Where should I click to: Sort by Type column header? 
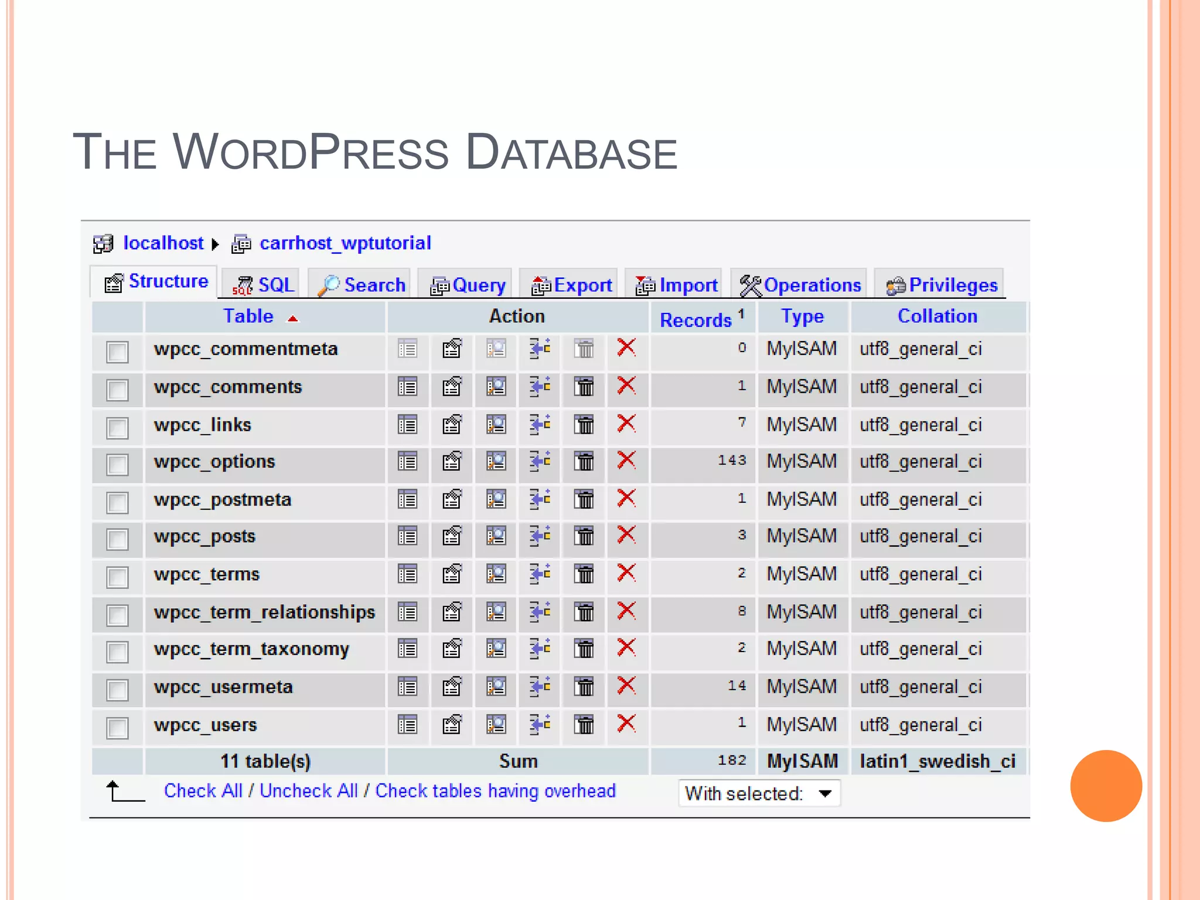(802, 316)
